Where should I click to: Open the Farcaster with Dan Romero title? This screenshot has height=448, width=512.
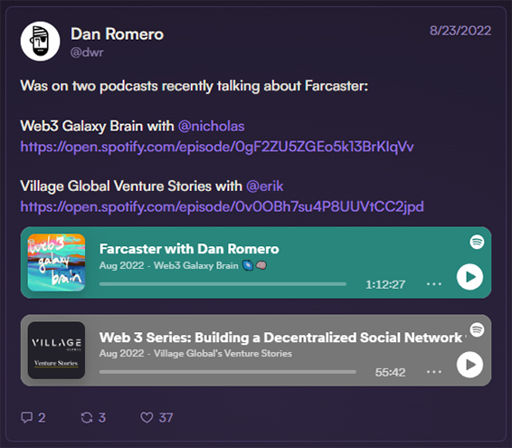pos(189,249)
